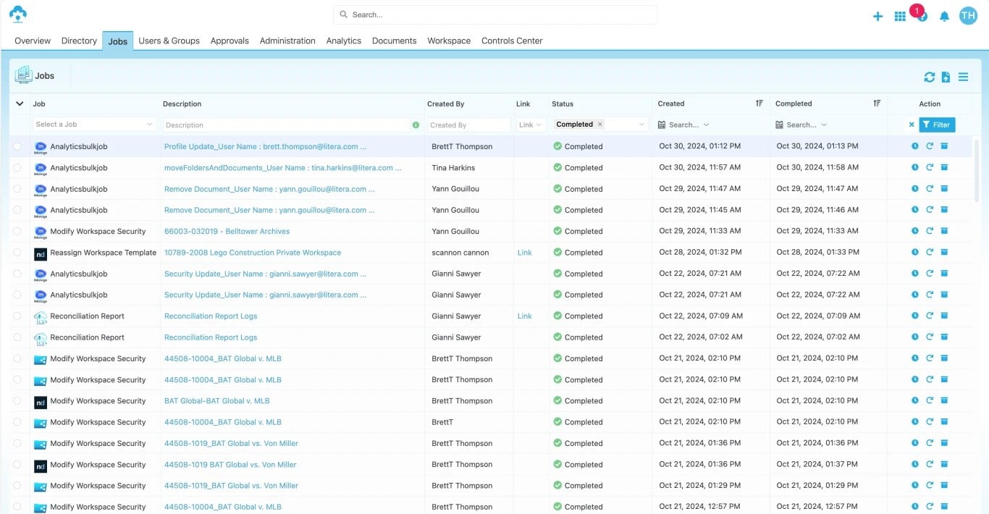
Task: Expand the Status filter dropdown
Action: coord(641,125)
